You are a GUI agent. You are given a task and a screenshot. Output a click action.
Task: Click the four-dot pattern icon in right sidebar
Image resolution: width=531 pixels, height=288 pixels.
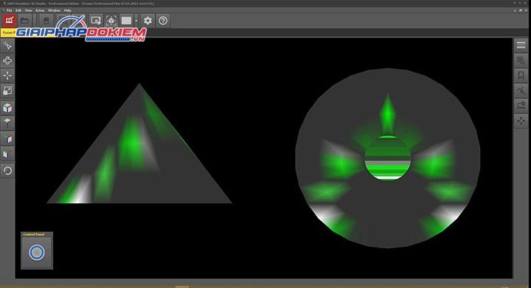[521, 121]
